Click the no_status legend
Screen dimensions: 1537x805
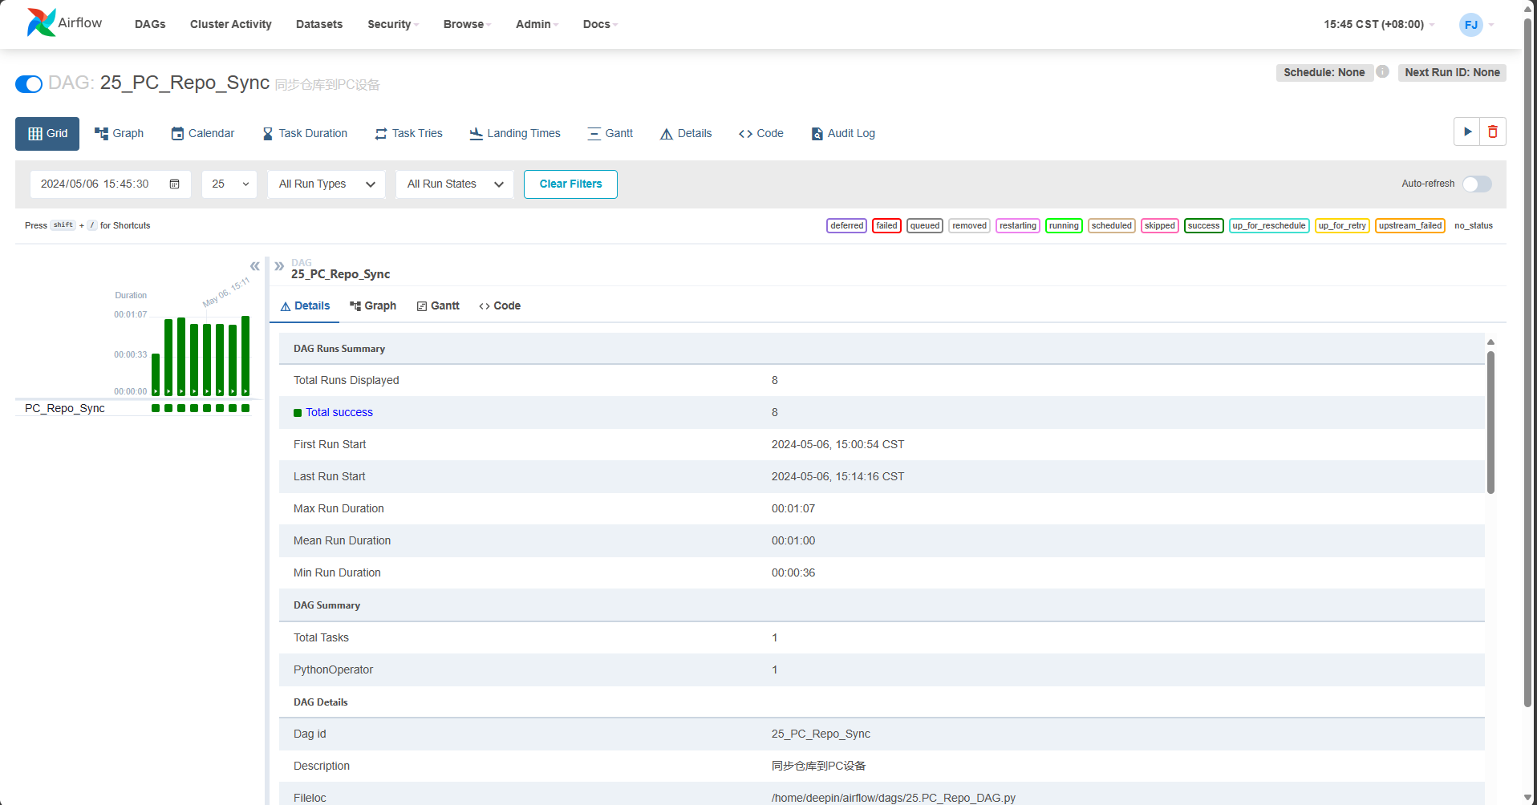click(x=1473, y=225)
